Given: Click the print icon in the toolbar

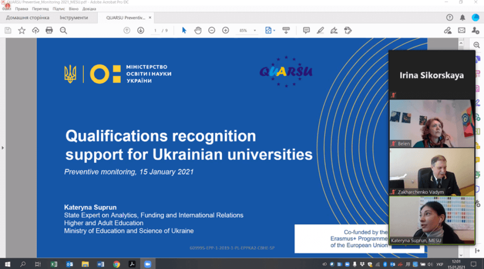Looking at the screenshot, I should point(49,30).
